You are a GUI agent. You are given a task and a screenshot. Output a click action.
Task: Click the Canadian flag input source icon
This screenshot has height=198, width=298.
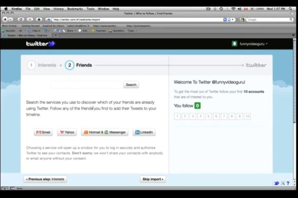[246, 9]
